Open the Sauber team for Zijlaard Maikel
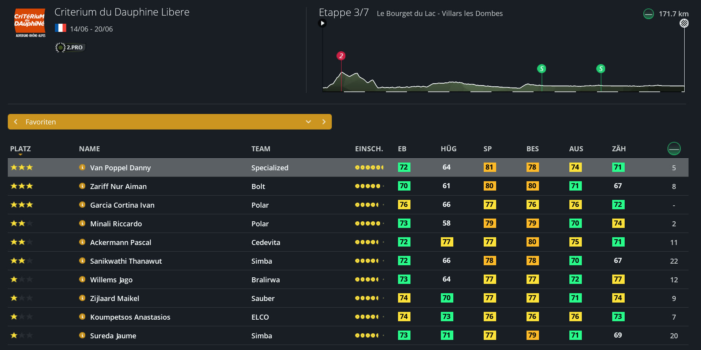 (263, 298)
